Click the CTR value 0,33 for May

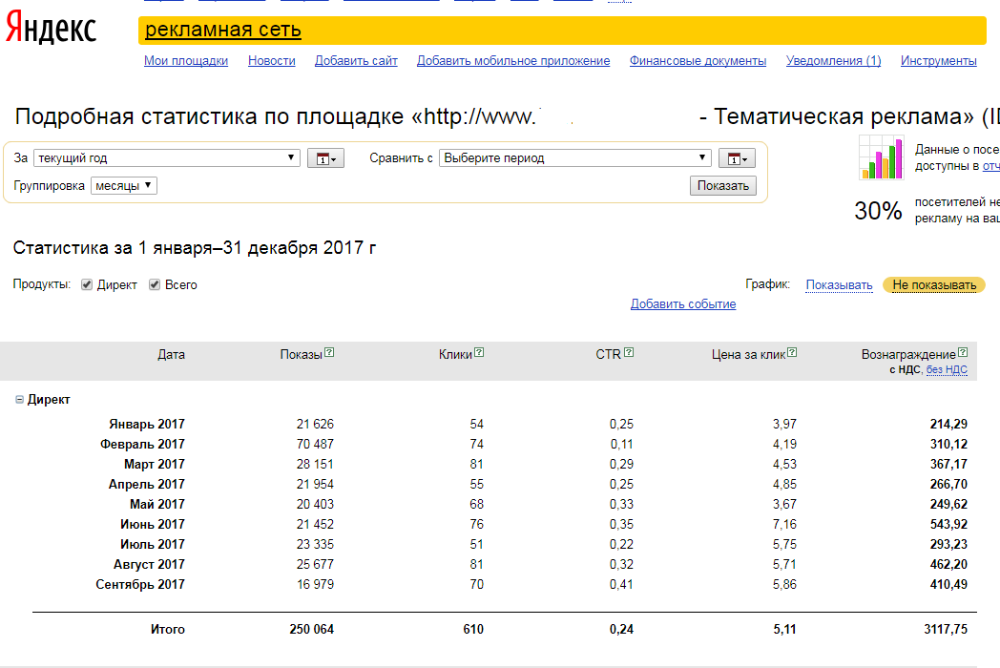621,504
